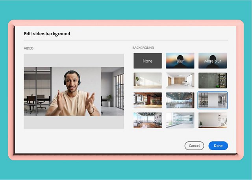Image resolution: width=252 pixels, height=180 pixels.
Task: Pick the white room with plant background
Action: (x=148, y=80)
